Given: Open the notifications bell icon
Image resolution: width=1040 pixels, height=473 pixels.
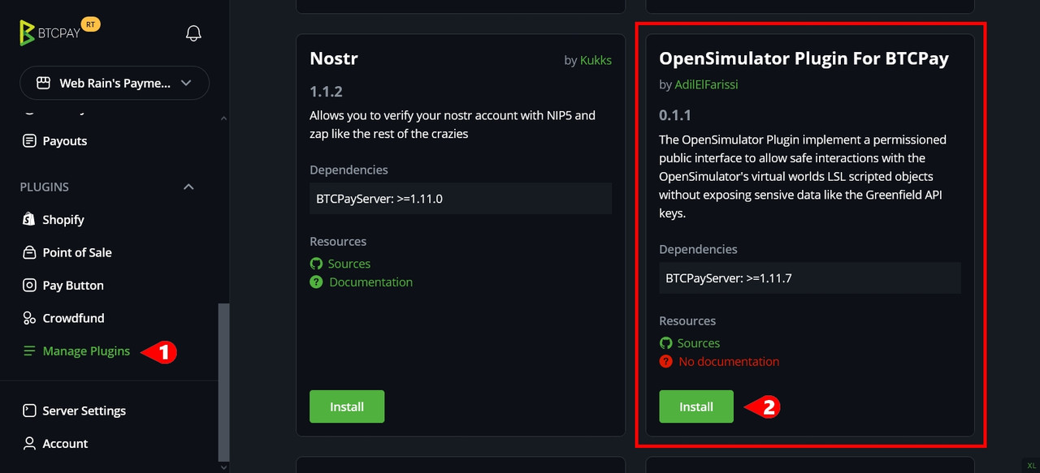Looking at the screenshot, I should coord(193,33).
